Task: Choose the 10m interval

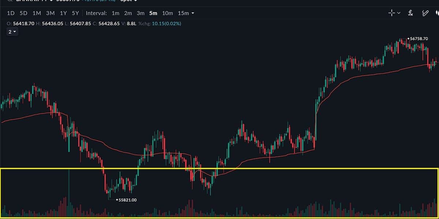Action: click(167, 13)
